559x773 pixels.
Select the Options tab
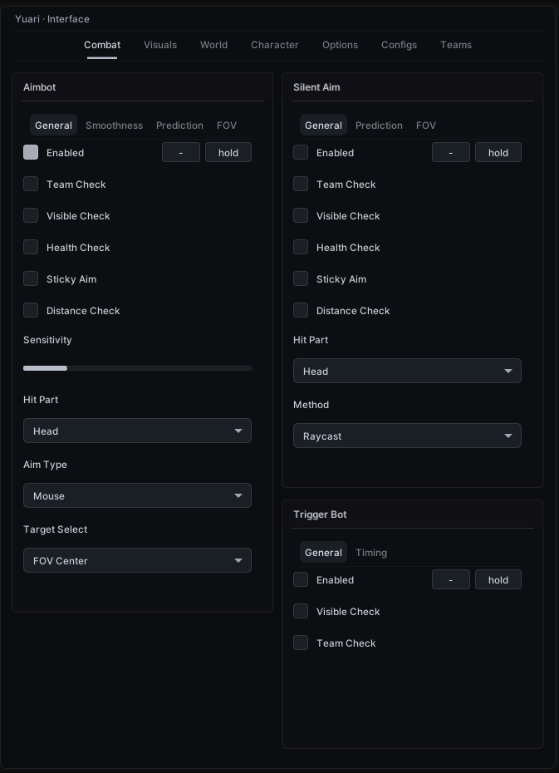tap(340, 45)
